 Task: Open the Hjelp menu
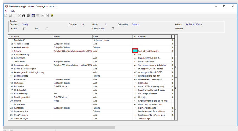point(12,11)
